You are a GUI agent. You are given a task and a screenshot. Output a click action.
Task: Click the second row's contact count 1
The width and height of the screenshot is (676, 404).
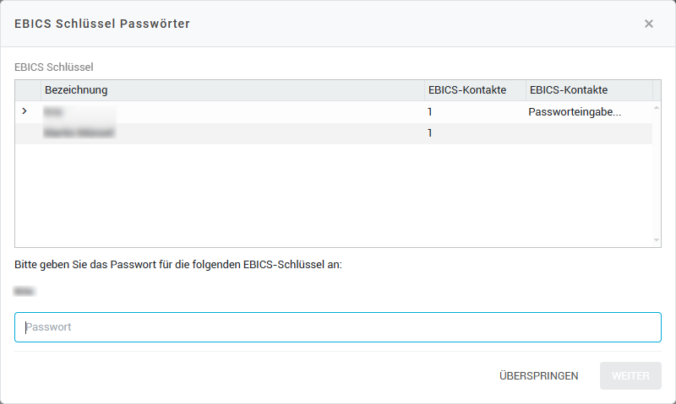point(430,132)
